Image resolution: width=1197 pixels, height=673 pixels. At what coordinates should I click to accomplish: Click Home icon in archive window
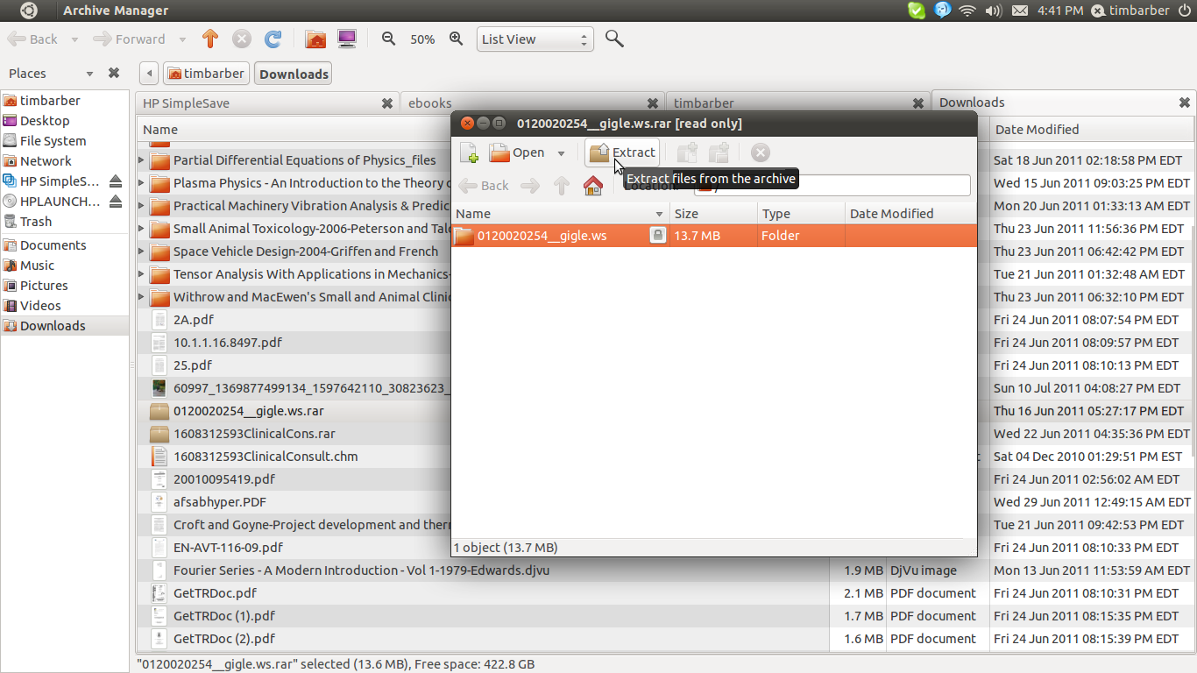(593, 186)
